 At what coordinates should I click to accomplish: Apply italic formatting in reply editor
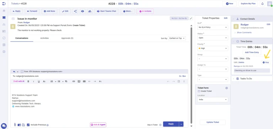(33, 81)
